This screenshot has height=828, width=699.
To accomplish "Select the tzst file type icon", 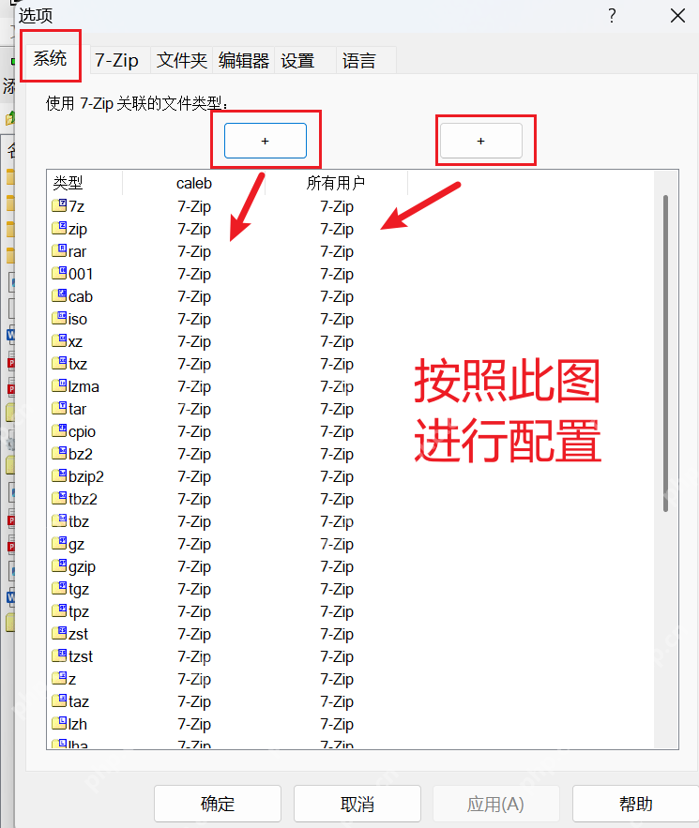I will coord(59,655).
